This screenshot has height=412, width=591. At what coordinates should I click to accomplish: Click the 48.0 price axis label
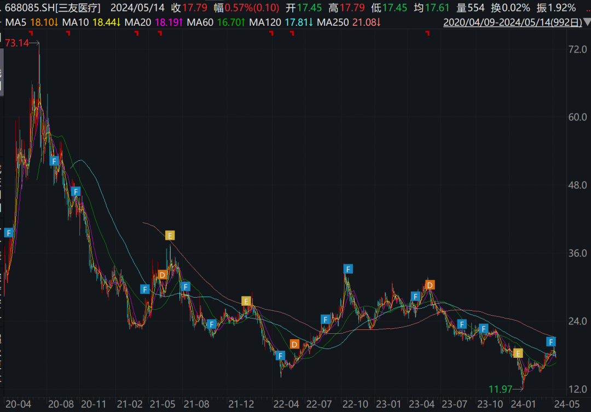577,185
